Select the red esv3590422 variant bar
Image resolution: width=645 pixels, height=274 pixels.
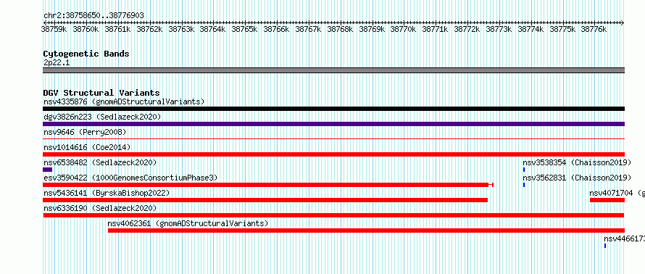pyautogui.click(x=268, y=185)
